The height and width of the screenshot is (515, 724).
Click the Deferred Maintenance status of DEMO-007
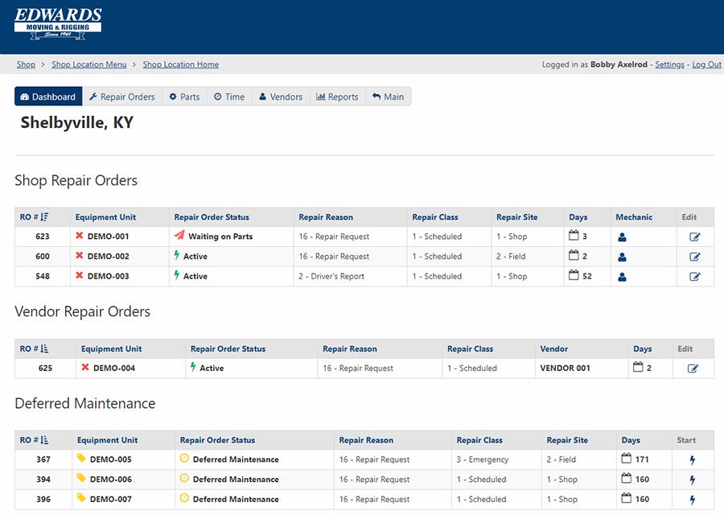click(236, 499)
